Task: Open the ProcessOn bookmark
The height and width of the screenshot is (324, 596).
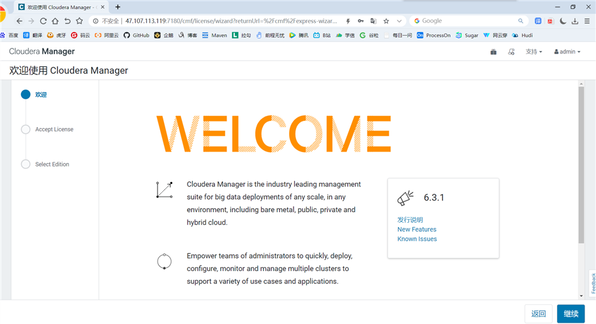Action: coord(434,35)
